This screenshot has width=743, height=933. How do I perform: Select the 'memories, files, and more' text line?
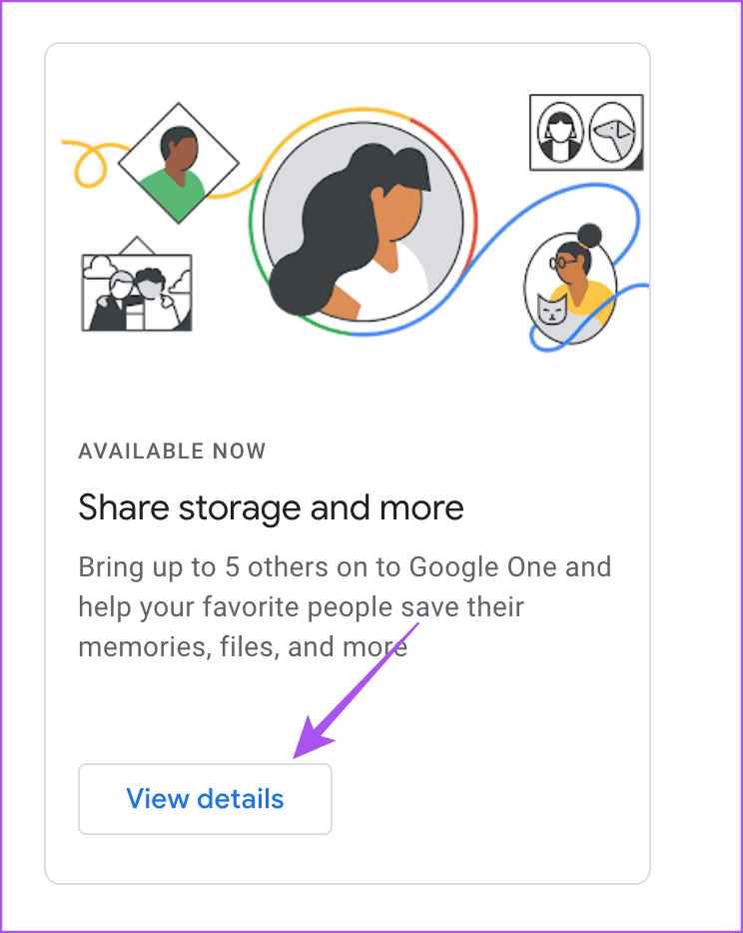(243, 646)
